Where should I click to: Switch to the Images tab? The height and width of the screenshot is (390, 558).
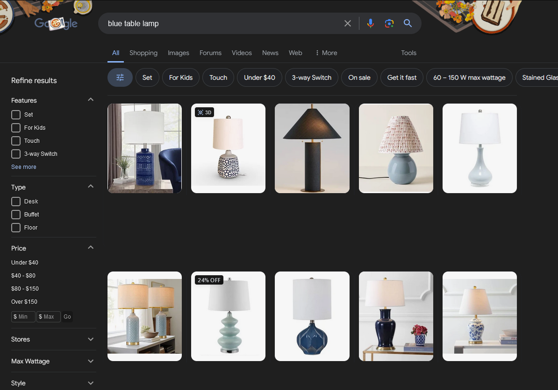coord(179,53)
